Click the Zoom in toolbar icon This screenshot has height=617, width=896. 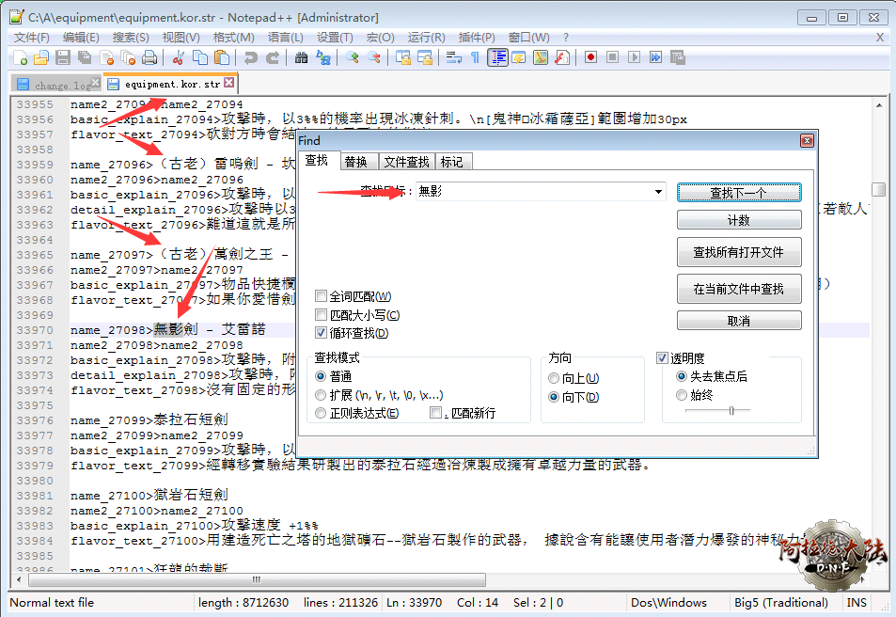tap(353, 58)
